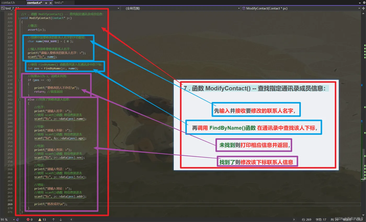Viewport: 366px width, 222px height.
Task: Click the 行: 269 line indicator
Action: click(306, 220)
